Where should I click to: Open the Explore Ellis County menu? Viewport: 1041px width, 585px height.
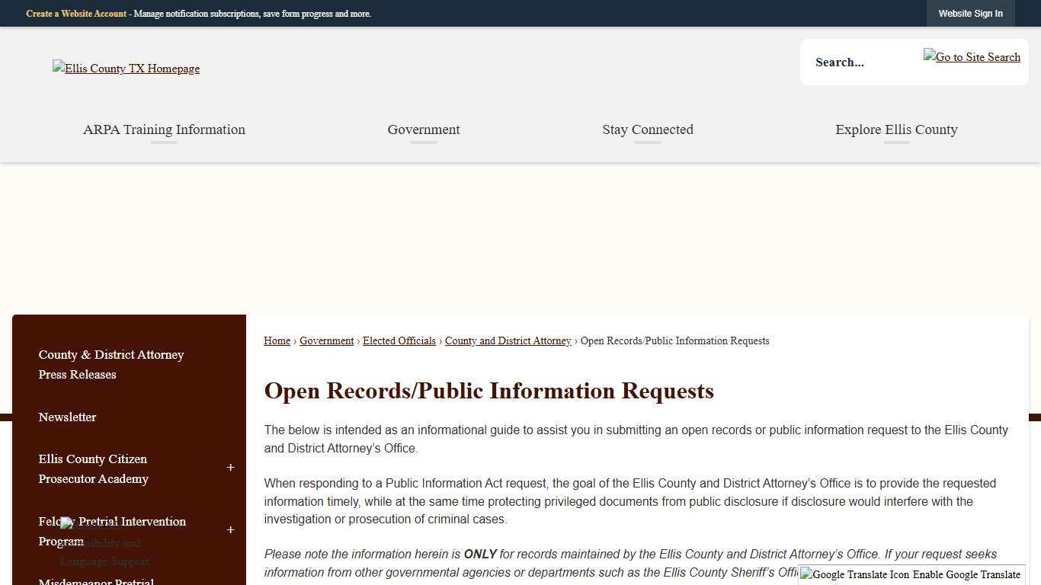(896, 129)
